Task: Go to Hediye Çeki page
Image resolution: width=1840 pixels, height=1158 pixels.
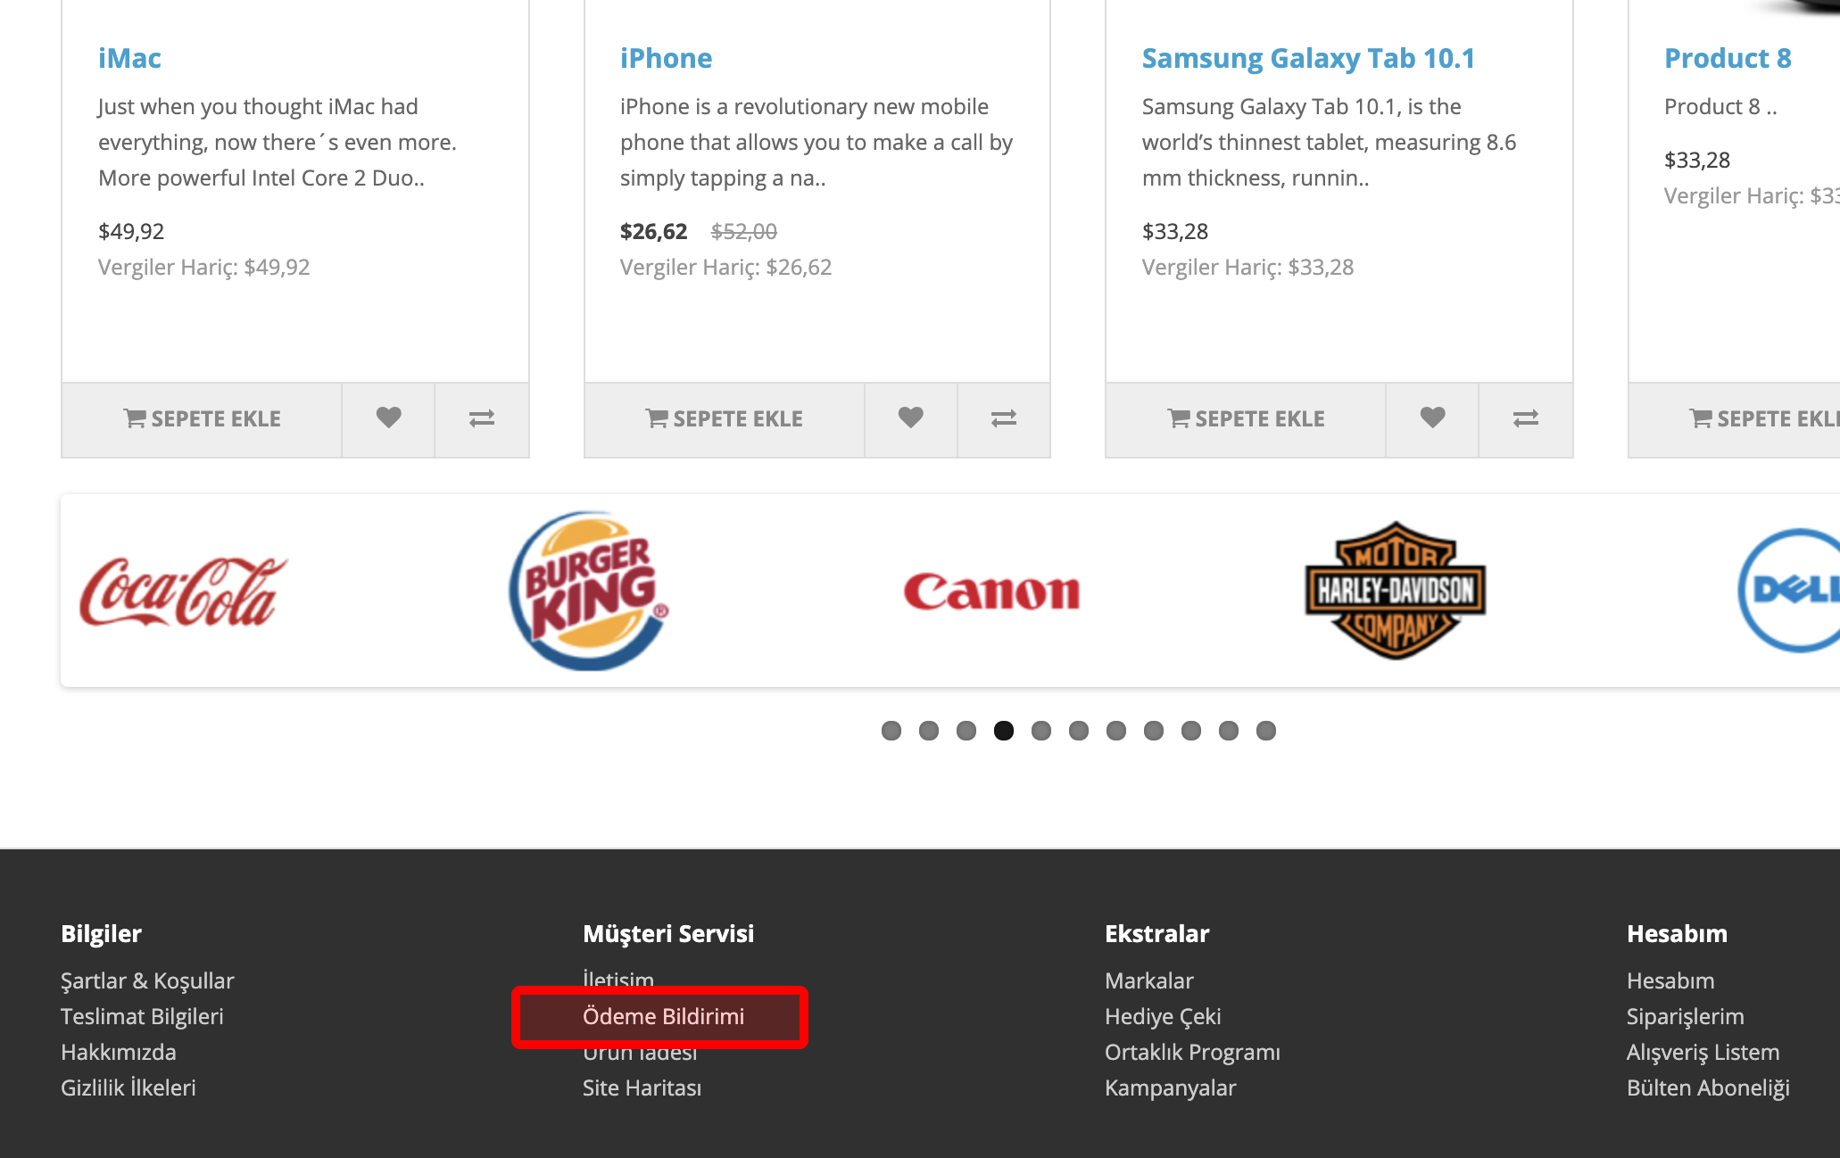Action: [x=1163, y=1016]
